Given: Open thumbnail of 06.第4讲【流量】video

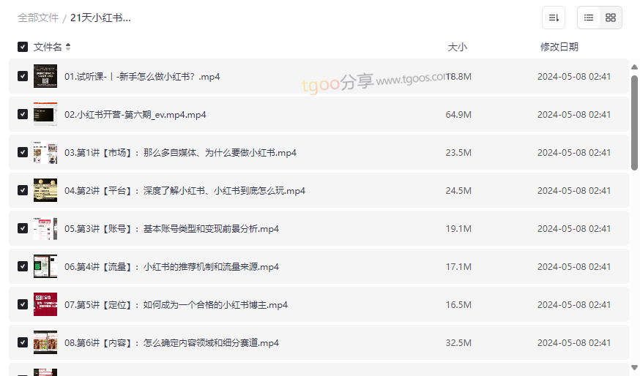Looking at the screenshot, I should [45, 266].
